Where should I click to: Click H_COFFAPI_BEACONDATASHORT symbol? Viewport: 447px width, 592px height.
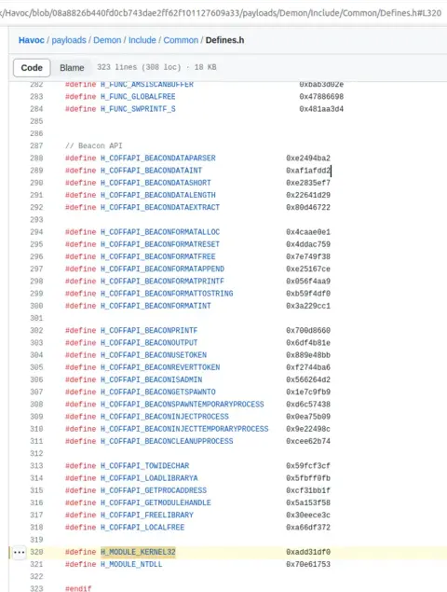[156, 183]
